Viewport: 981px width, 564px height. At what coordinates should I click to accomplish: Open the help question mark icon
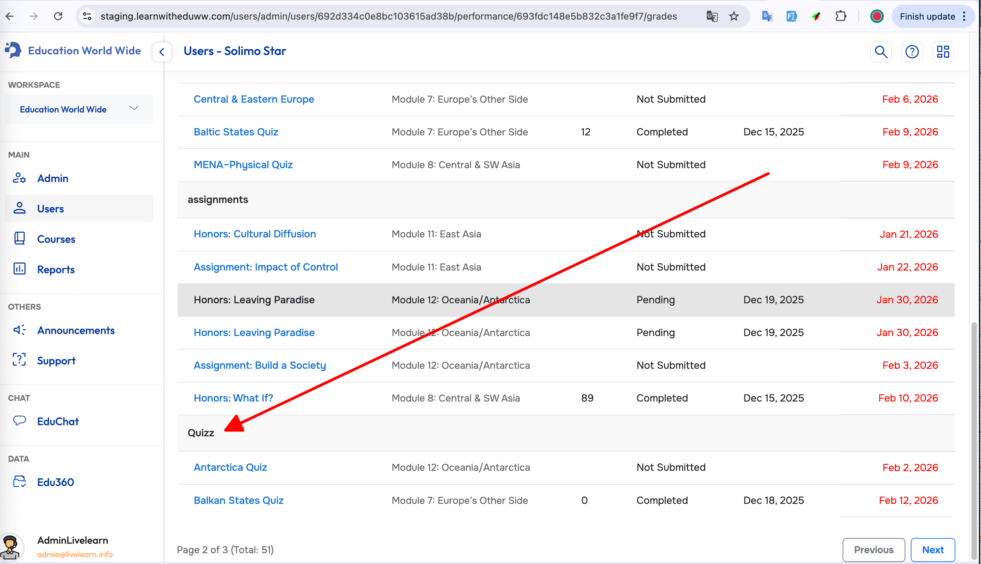(x=912, y=52)
